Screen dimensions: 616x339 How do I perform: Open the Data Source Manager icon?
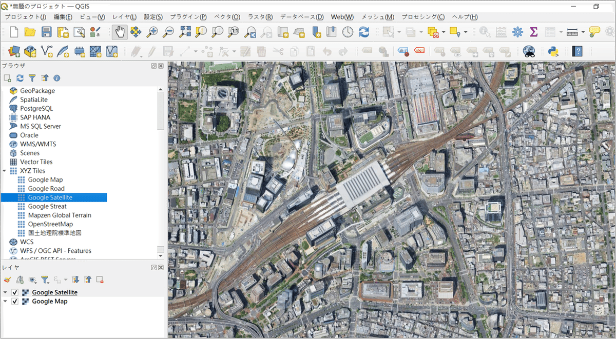[x=14, y=51]
